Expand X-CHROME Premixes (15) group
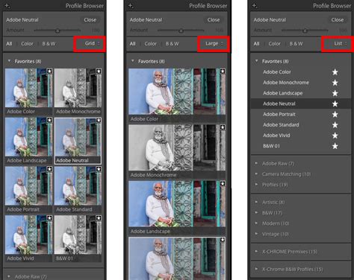This screenshot has height=280, width=354. point(256,252)
